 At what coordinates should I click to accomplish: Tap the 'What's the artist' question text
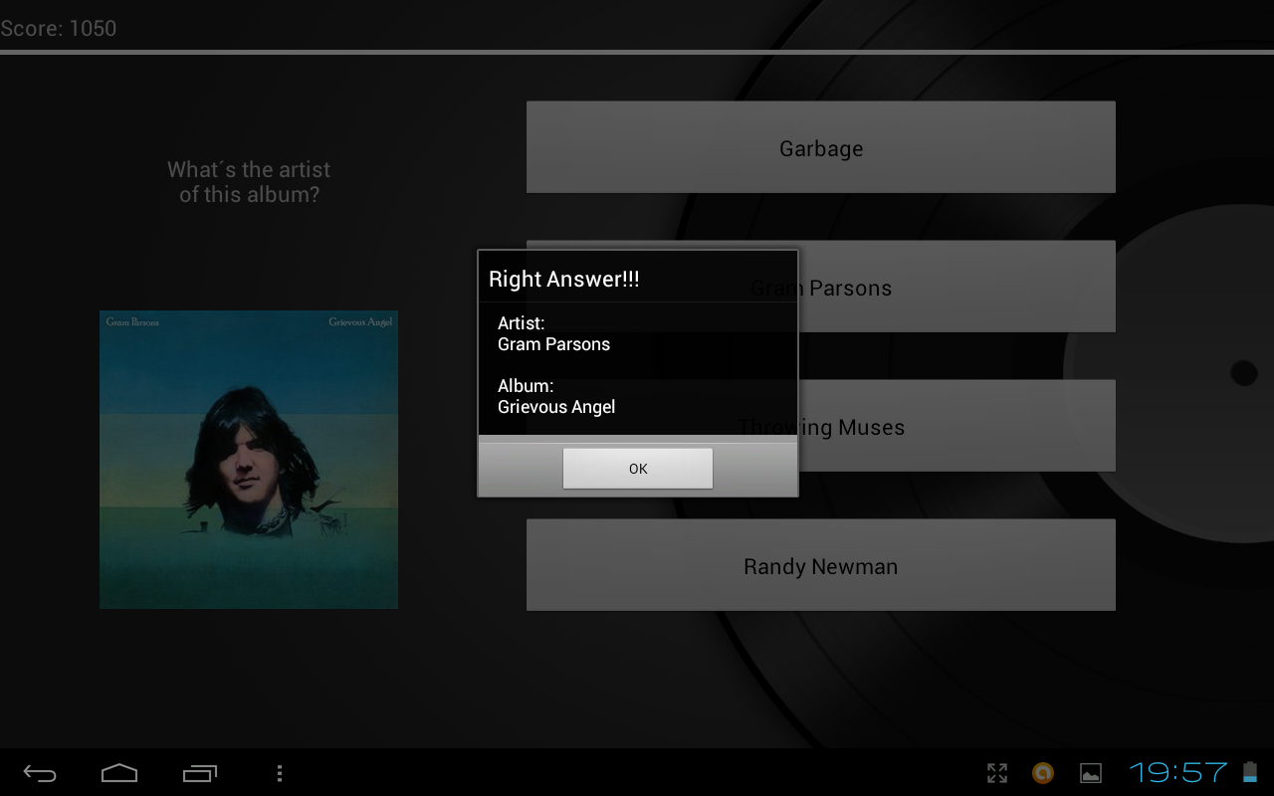tap(249, 182)
